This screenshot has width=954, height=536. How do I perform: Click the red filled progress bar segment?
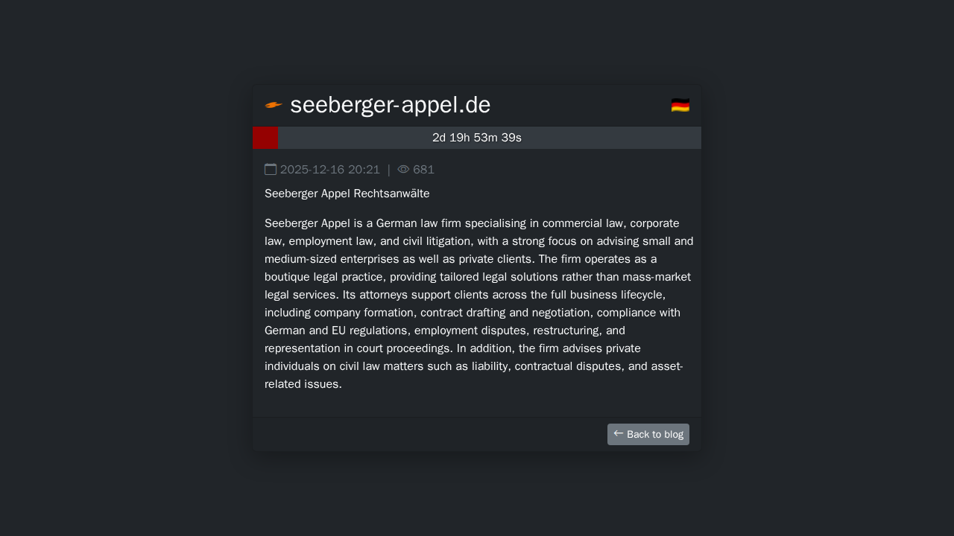click(265, 138)
